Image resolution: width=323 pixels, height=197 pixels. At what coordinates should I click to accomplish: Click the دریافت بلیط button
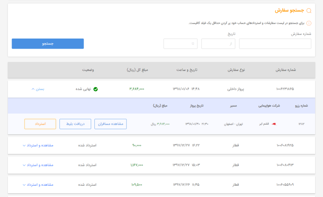[x=75, y=124]
